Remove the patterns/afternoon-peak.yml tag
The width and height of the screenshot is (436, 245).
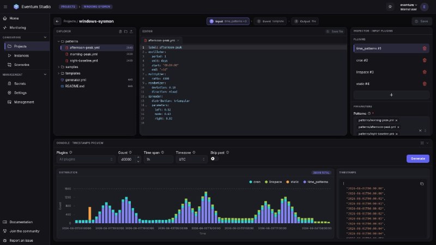[x=398, y=127]
